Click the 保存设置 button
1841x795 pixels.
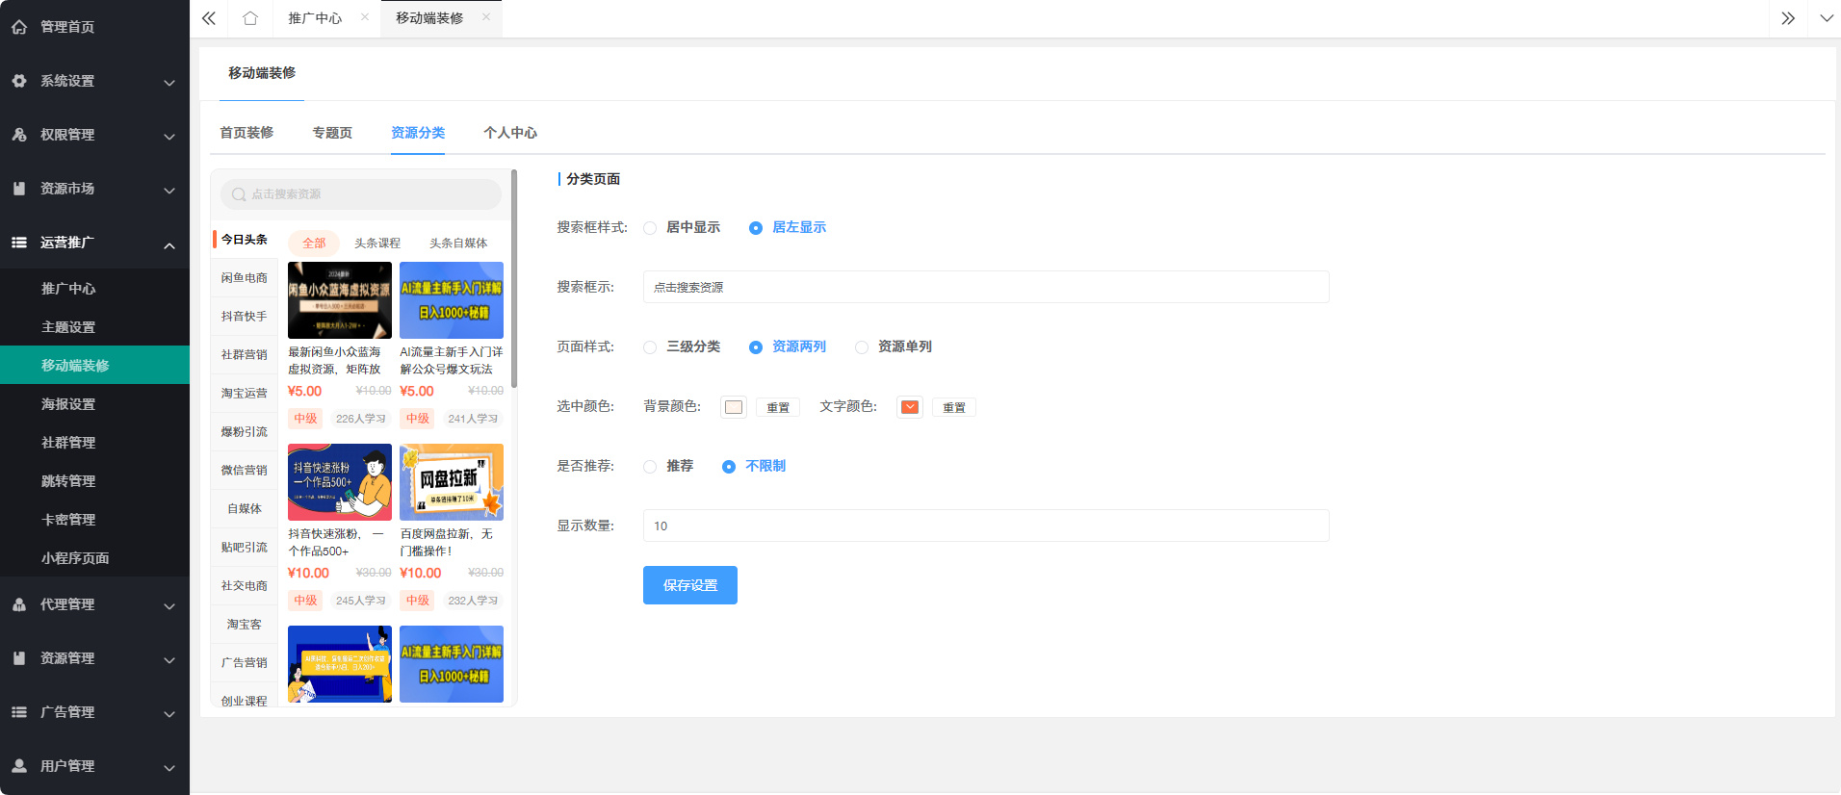(689, 585)
